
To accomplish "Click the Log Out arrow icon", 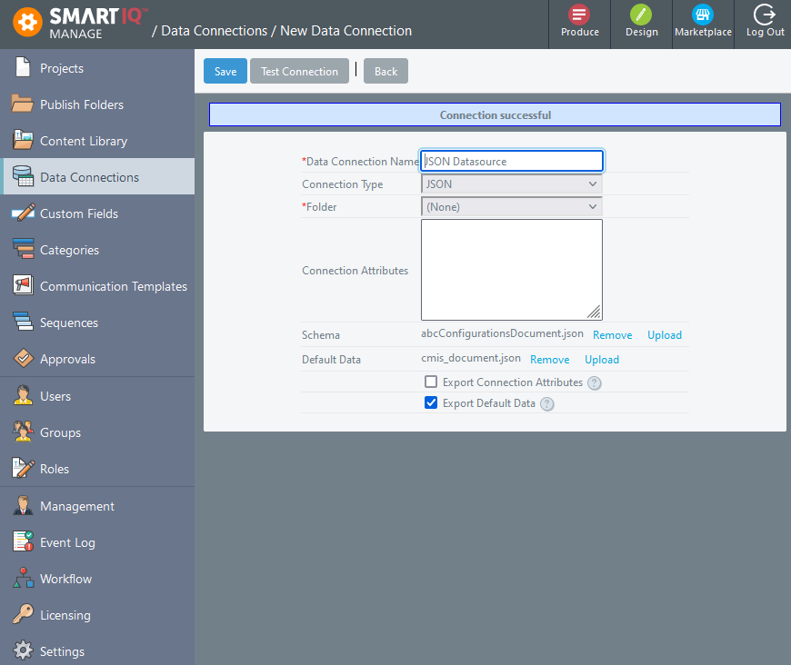I will pos(765,15).
